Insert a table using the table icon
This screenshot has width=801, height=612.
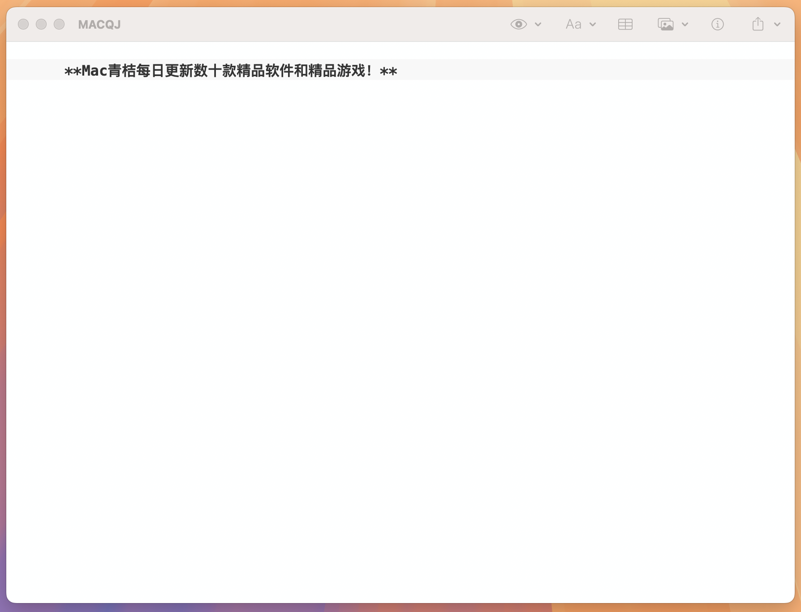(x=625, y=24)
